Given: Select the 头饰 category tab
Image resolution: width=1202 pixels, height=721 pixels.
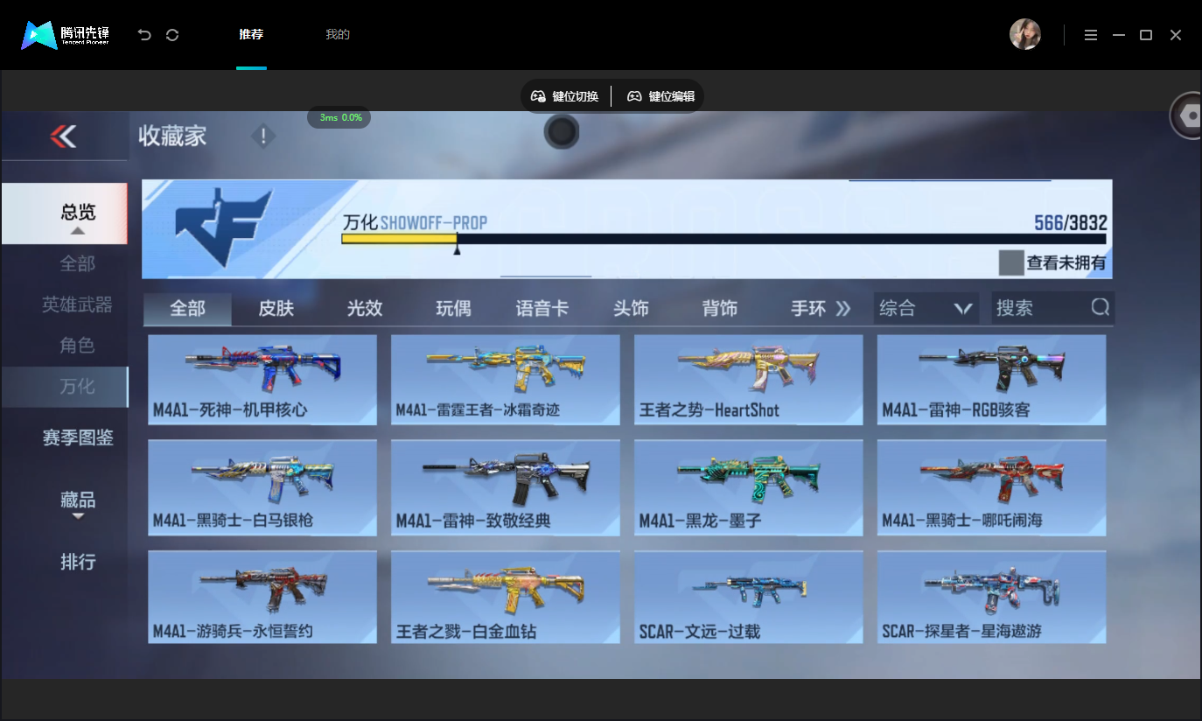Looking at the screenshot, I should (631, 309).
